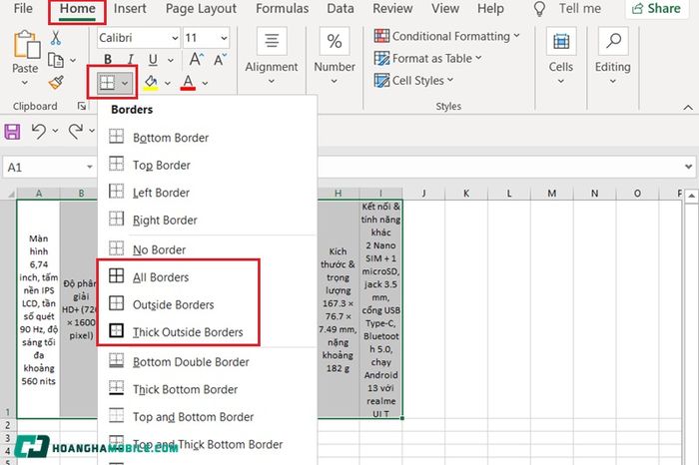
Task: Open the Font Color dropdown arrow
Action: coord(205,83)
